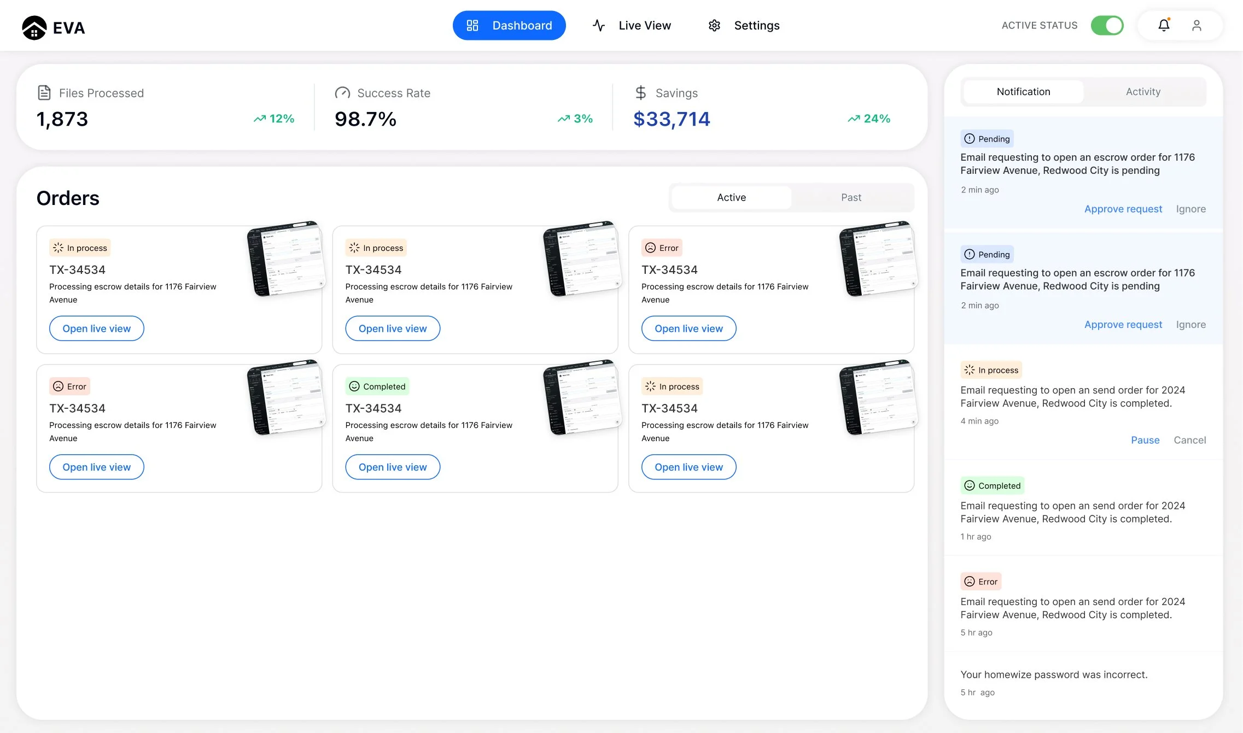
Task: Click the Savings dollar sign icon
Action: coord(640,93)
